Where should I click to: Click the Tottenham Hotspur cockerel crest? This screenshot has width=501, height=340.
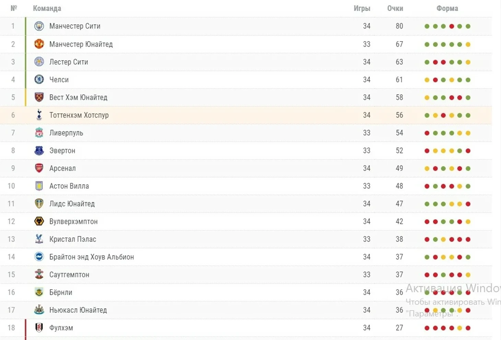[39, 115]
